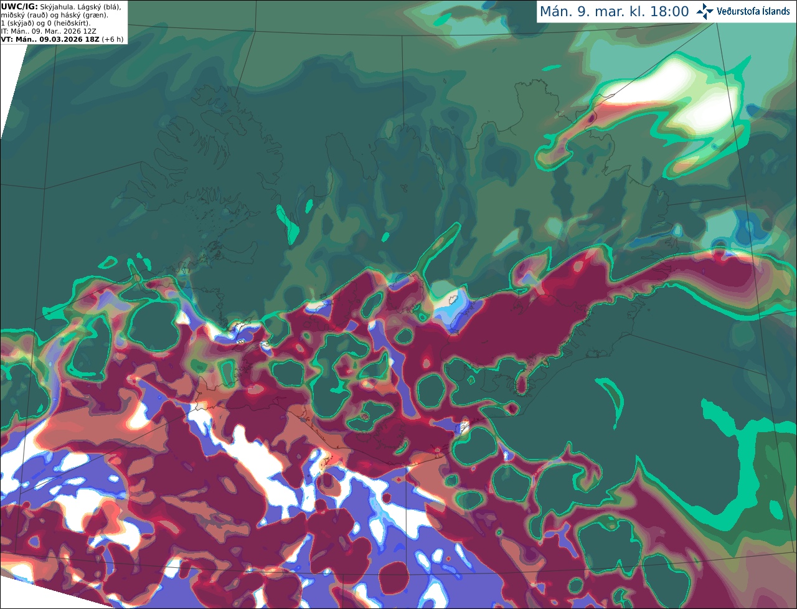The height and width of the screenshot is (609, 797).
Task: Click the "VT: Mán.. 09.03.2026 18Z" valid-time line
Action: (x=50, y=39)
